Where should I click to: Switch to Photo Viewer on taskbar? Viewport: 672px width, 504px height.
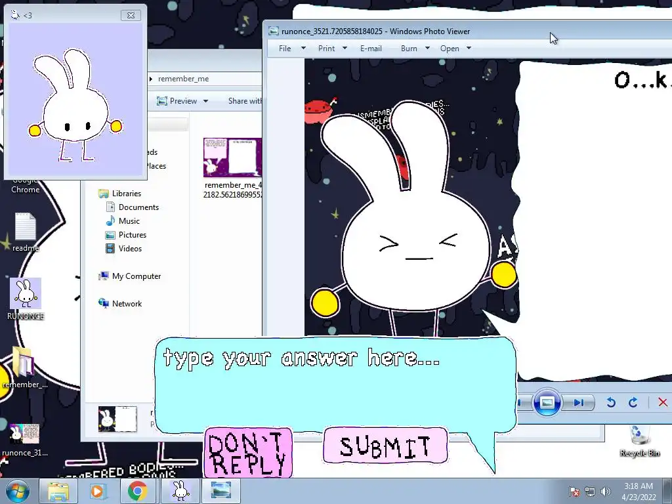220,491
